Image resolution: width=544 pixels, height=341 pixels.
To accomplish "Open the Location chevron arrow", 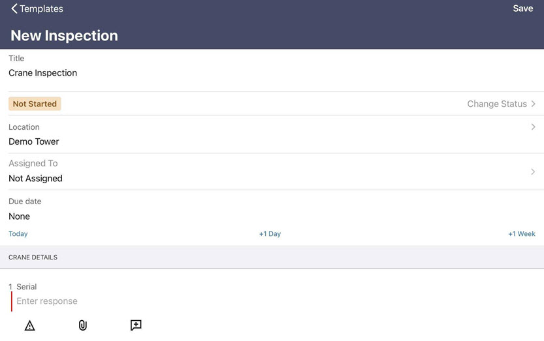I will (534, 127).
